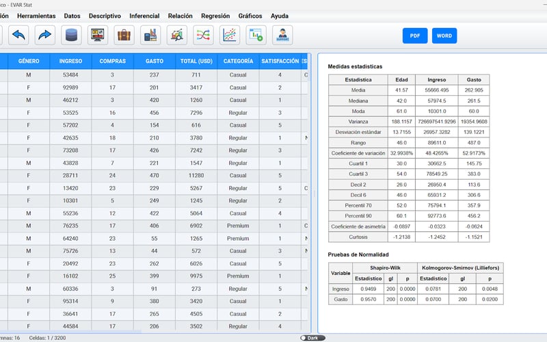Click the support agent icon
Image resolution: width=547 pixels, height=342 pixels.
[x=282, y=35]
